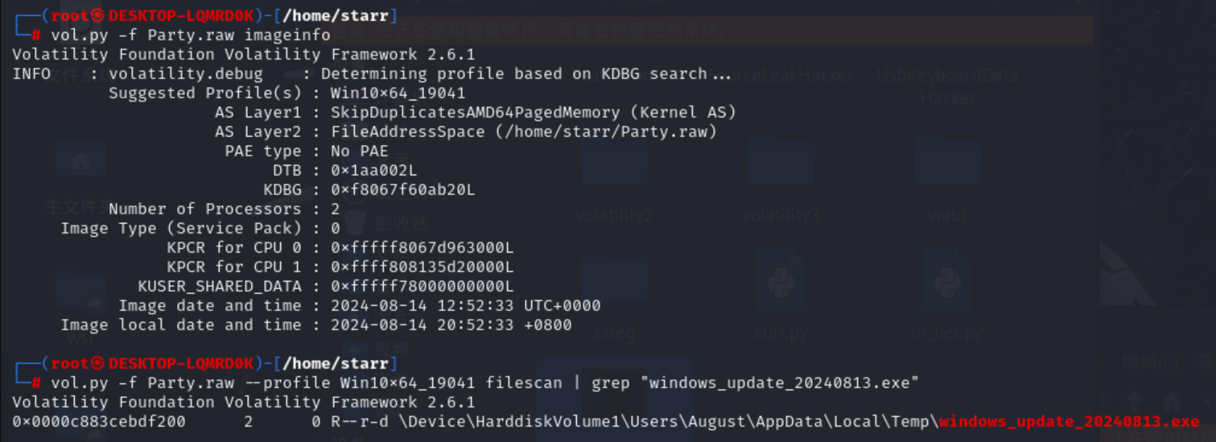Click the "vol.py -f Party.raw imageinfo" command
This screenshot has height=442, width=1216.
click(x=190, y=35)
